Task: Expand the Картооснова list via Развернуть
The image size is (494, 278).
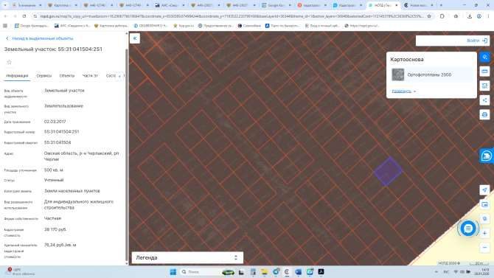Action: coord(403,91)
